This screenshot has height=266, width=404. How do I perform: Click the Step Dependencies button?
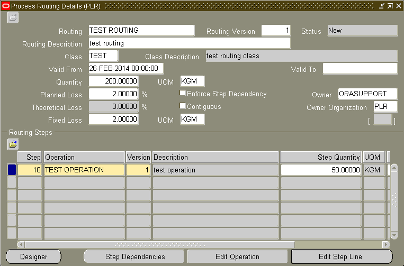pyautogui.click(x=134, y=256)
